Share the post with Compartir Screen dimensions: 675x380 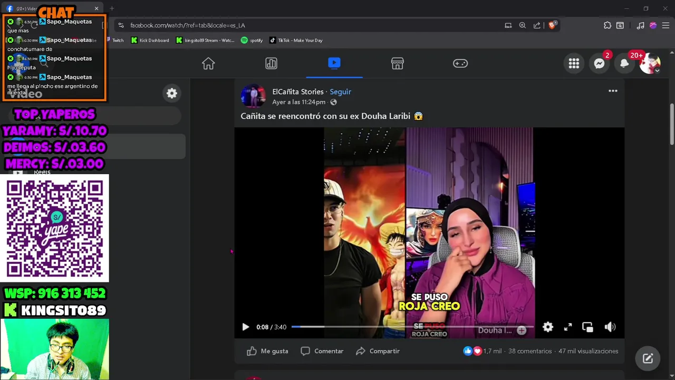coord(377,351)
